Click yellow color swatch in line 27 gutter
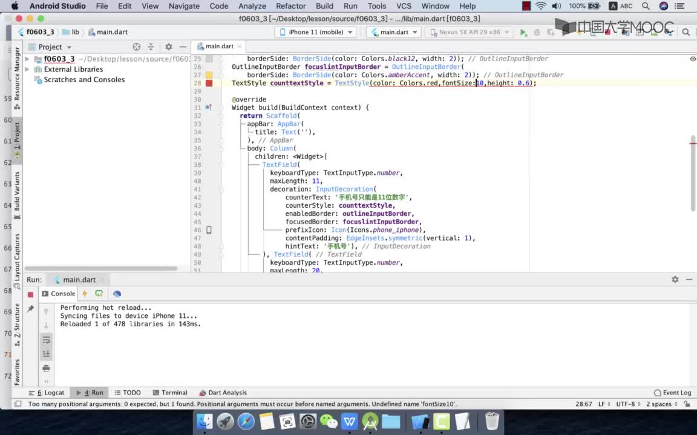The width and height of the screenshot is (697, 435). click(209, 75)
